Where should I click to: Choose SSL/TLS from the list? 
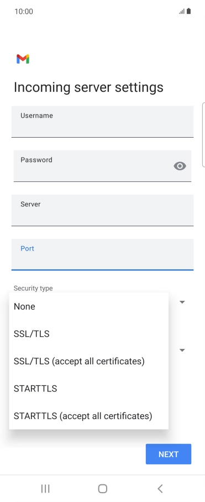tap(89, 334)
